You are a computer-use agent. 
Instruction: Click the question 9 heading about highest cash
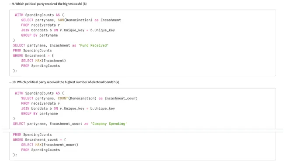48,4
